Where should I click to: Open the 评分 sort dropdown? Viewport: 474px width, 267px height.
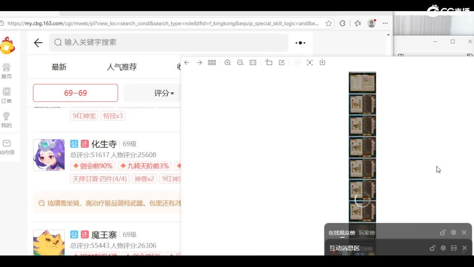click(x=164, y=93)
